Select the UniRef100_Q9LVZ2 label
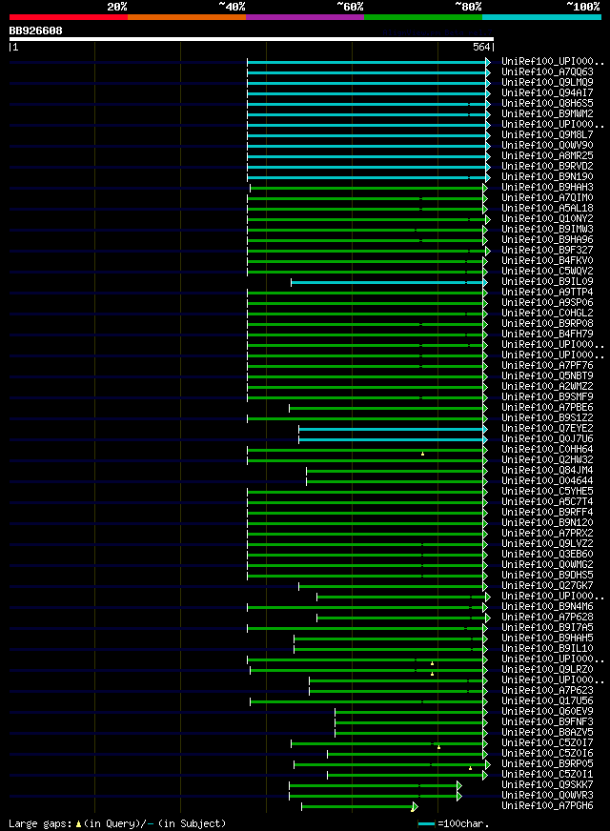Screen dimensions: 610x831 coord(547,544)
